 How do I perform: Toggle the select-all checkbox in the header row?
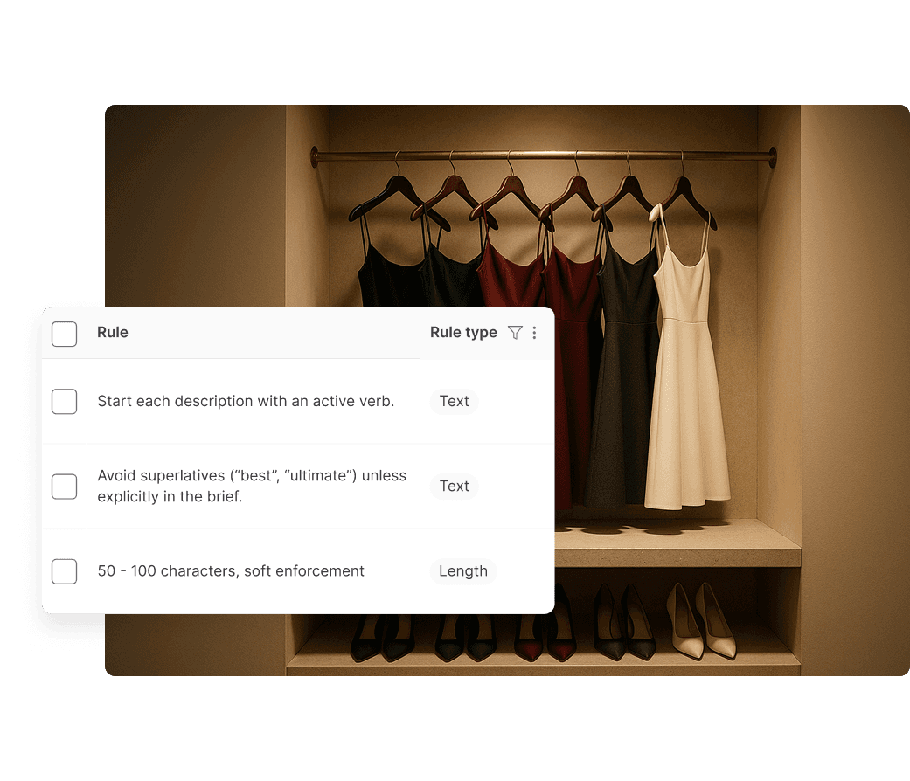click(x=64, y=334)
